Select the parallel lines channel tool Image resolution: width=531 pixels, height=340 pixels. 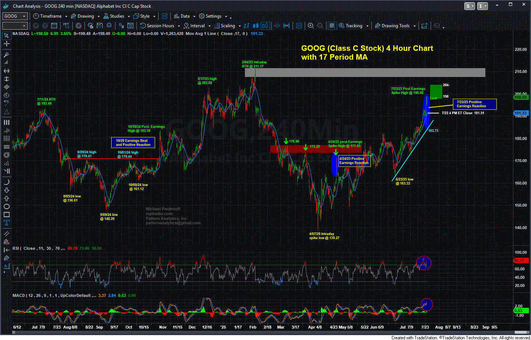(x=6, y=87)
